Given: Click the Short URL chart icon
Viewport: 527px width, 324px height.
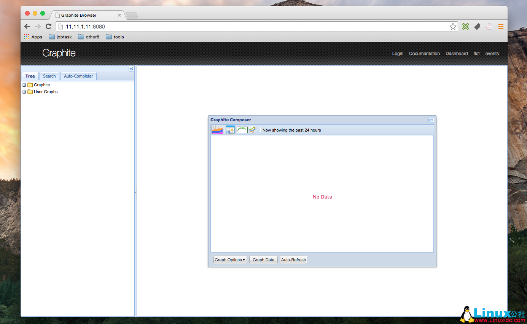Looking at the screenshot, I should click(252, 130).
